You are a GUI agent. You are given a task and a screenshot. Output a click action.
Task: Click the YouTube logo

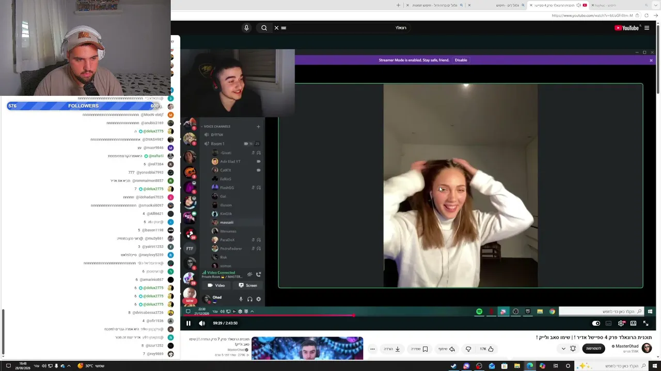[x=626, y=28]
